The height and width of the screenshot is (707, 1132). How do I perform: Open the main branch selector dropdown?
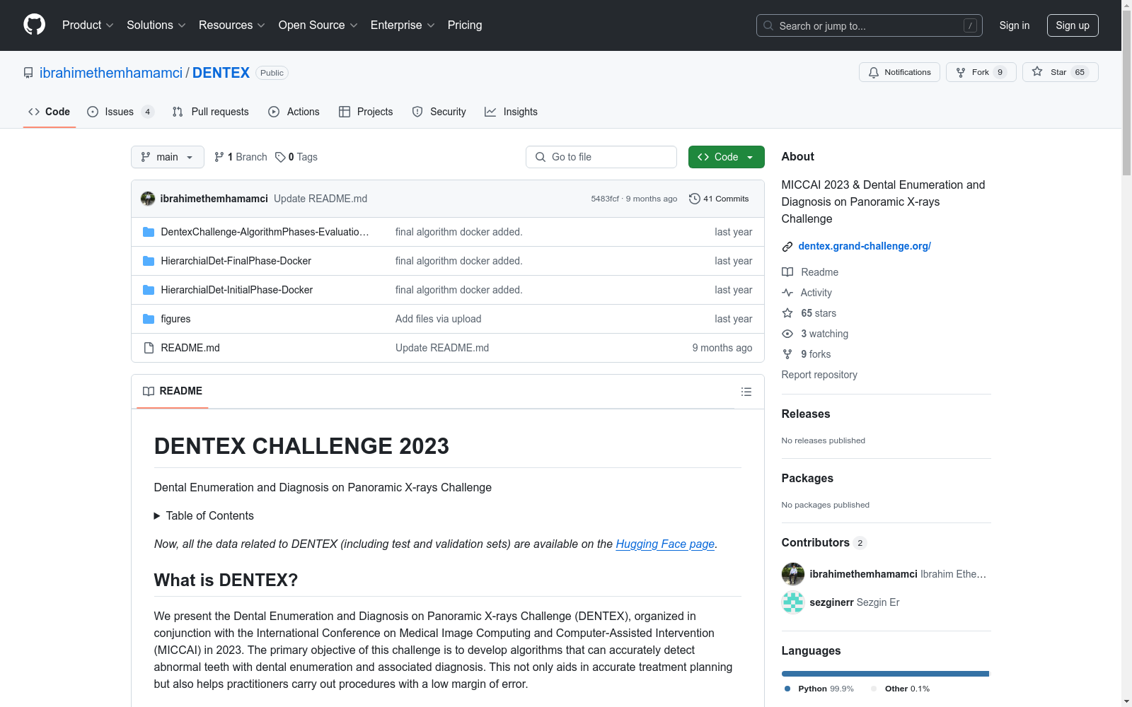click(168, 157)
